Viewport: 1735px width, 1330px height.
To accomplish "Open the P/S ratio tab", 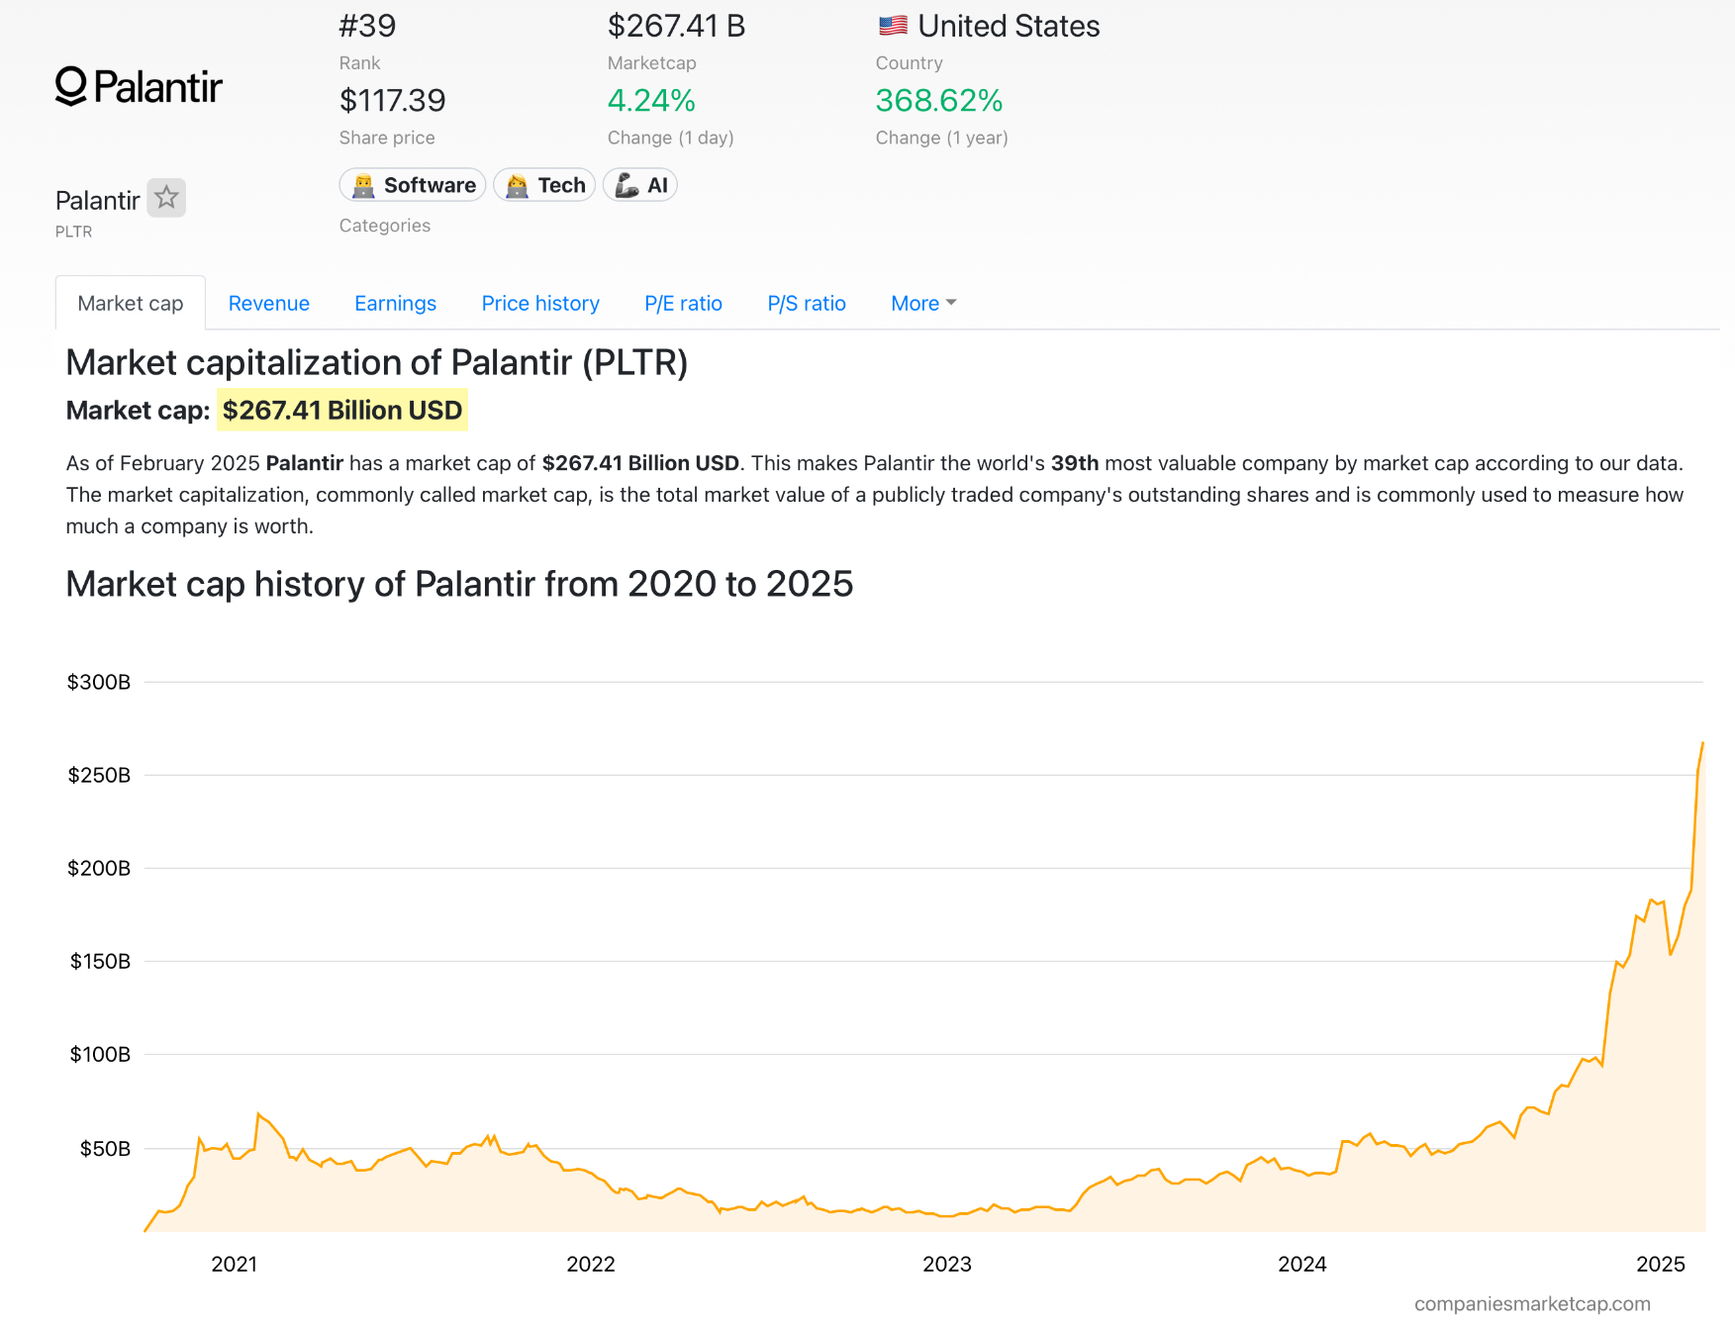I will (807, 303).
